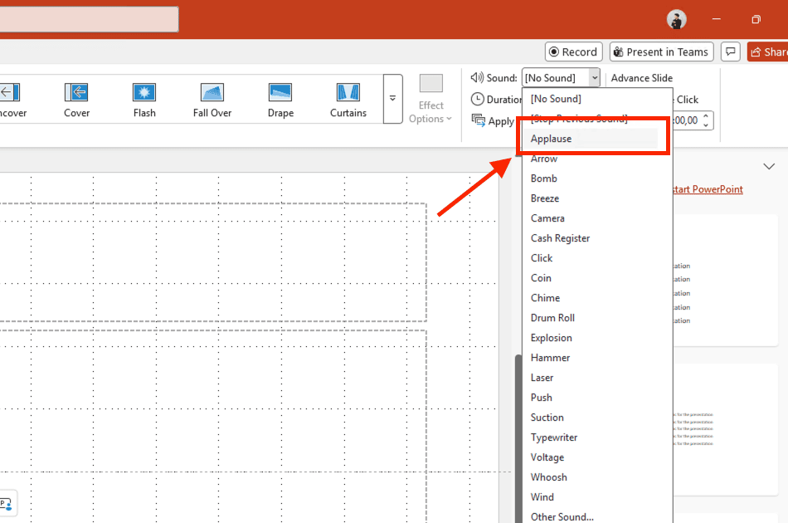Select Drum Roll sound
Viewport: 788px width, 523px height.
597,318
